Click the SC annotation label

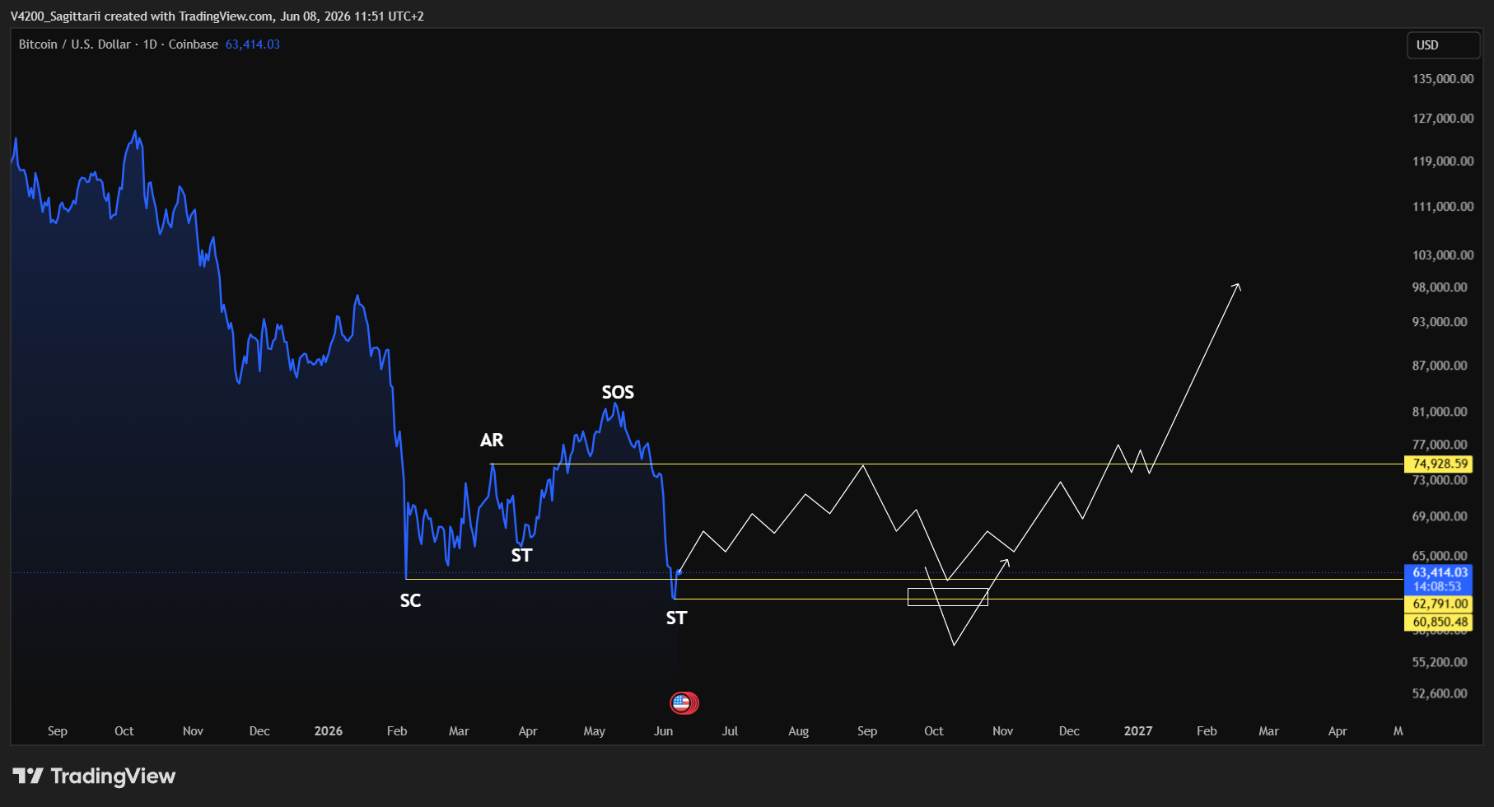(x=410, y=600)
